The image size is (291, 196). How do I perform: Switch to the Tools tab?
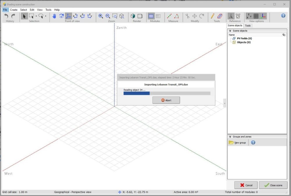click(x=248, y=26)
